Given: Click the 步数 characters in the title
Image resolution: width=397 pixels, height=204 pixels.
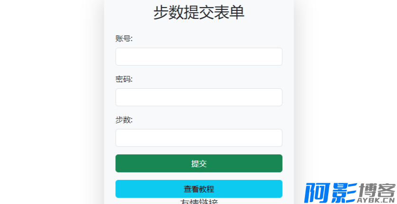Looking at the screenshot, I should [x=168, y=13].
